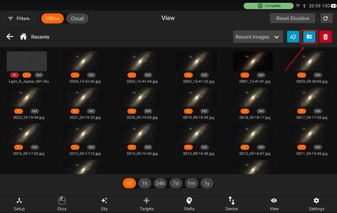Open thumbnail of 0021_09-19-22.jpg

(83, 97)
